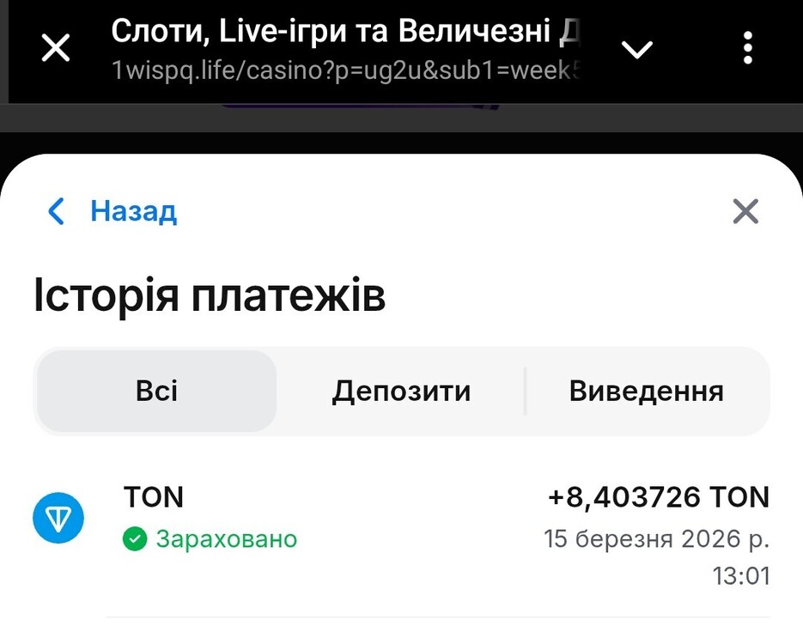Select the Всі tab
Screen dimensions: 803x644
(x=156, y=392)
